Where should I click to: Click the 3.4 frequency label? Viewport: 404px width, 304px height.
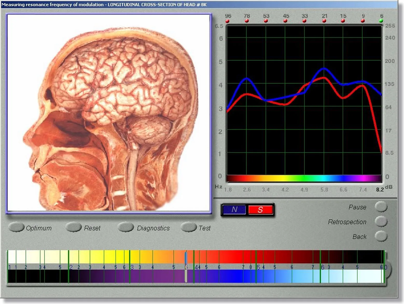tap(266, 190)
